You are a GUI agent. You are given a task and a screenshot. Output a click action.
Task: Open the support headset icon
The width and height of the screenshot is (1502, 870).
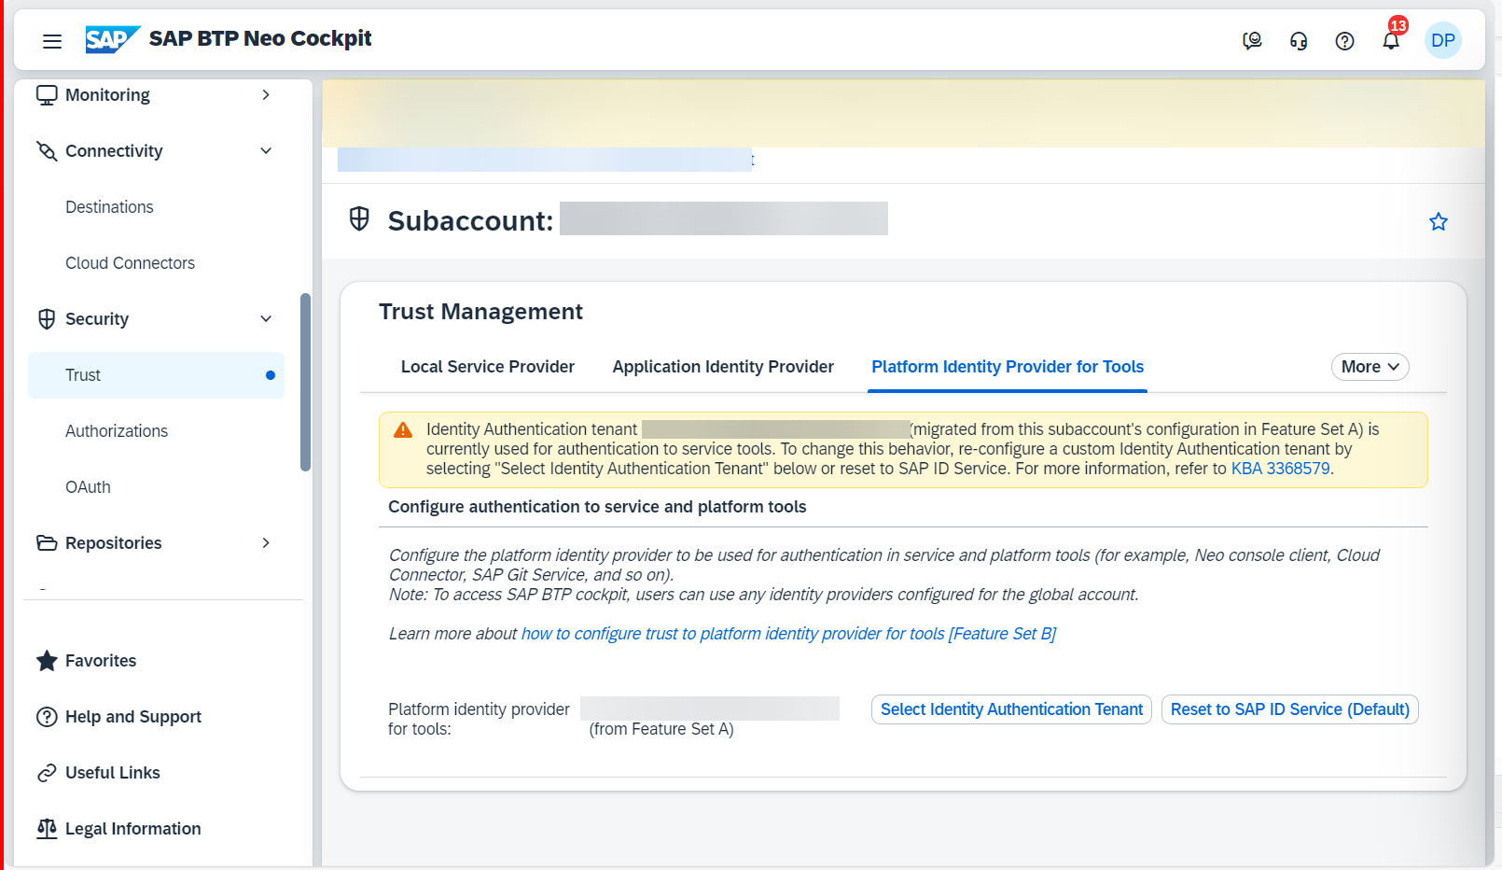pos(1299,40)
